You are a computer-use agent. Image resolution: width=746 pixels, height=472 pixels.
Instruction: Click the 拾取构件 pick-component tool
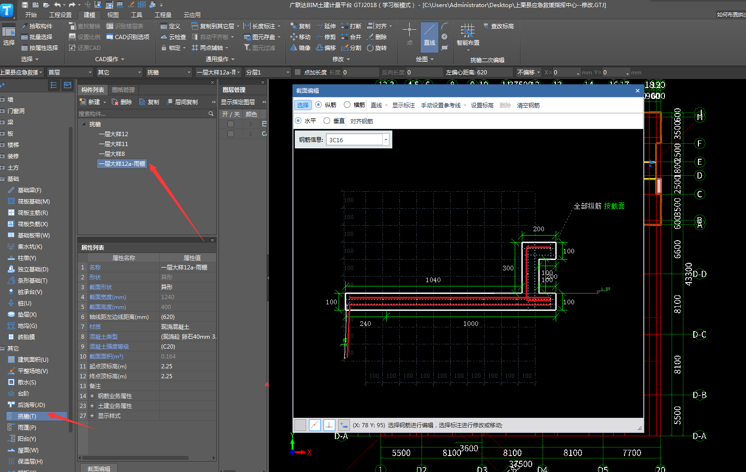coord(37,26)
